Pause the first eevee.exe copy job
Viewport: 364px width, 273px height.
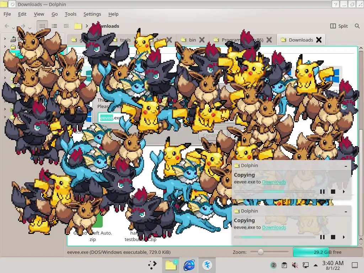(x=322, y=192)
